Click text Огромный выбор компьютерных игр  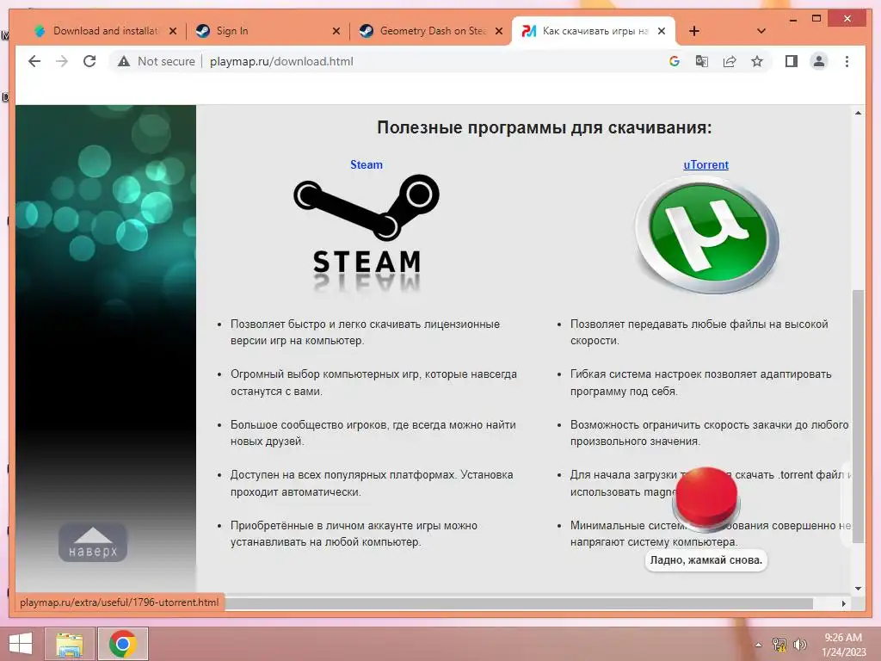(373, 382)
